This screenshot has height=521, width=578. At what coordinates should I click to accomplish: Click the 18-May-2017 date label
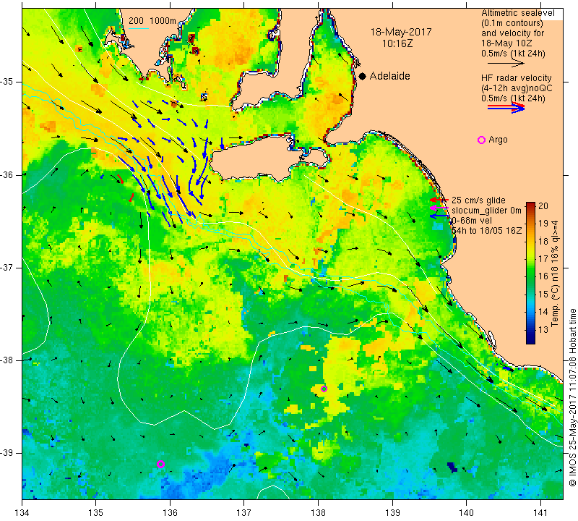[x=401, y=32]
